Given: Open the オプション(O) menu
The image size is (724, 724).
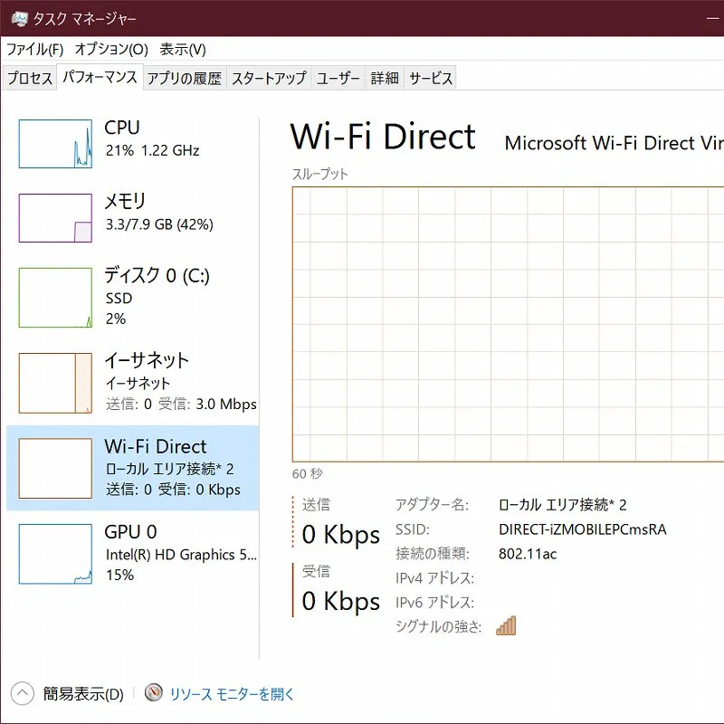Looking at the screenshot, I should (x=111, y=49).
